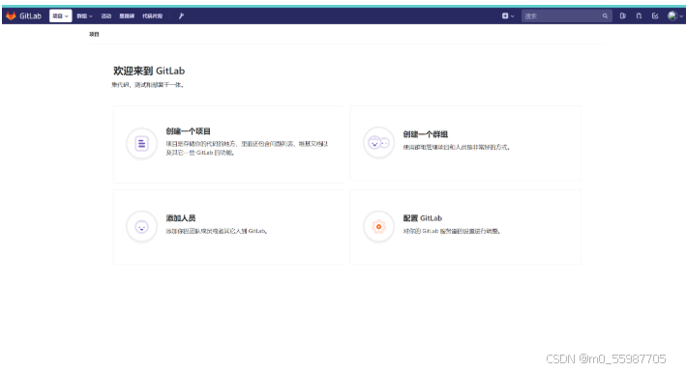686x371 pixels.
Task: Click the 欢迎来到 GitLab heading
Action: point(149,71)
